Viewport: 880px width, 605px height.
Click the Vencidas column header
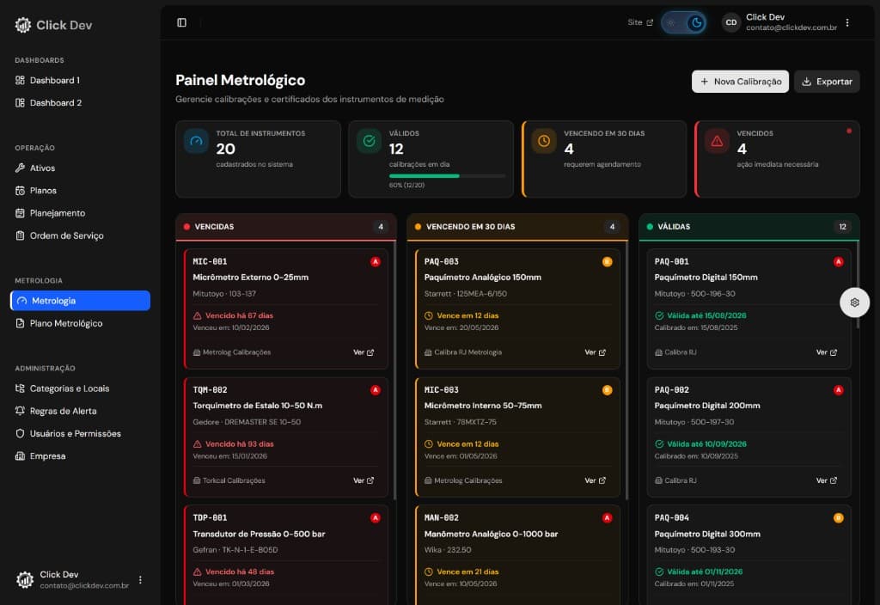[285, 227]
